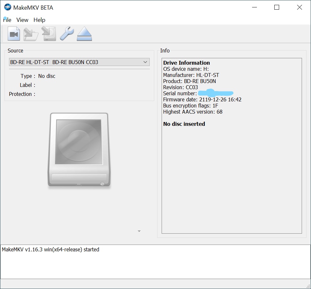This screenshot has height=289, width=311.
Task: Maximize the MakeMKV window
Action: tap(277, 7)
